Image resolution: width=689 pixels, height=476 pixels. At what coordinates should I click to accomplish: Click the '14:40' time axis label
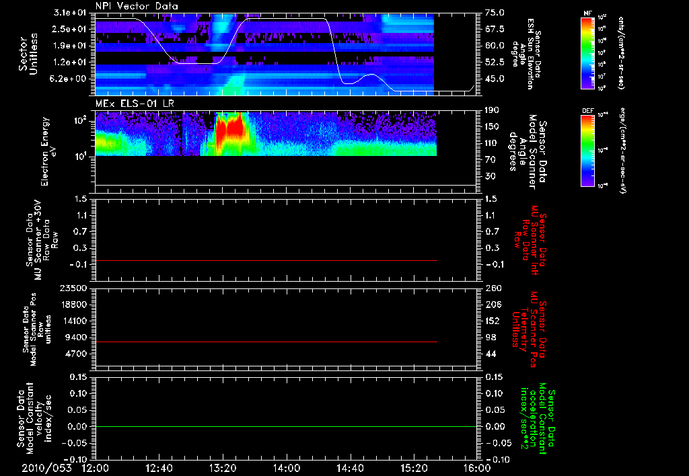350,468
